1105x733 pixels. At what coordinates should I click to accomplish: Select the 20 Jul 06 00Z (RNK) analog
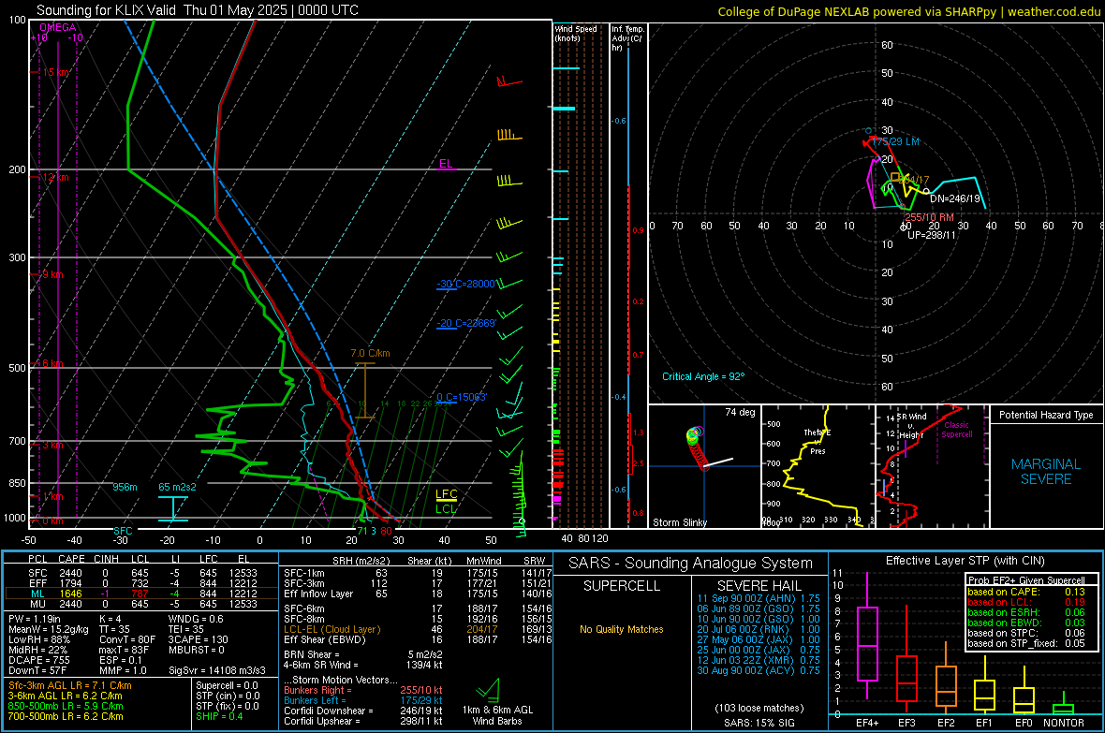759,629
